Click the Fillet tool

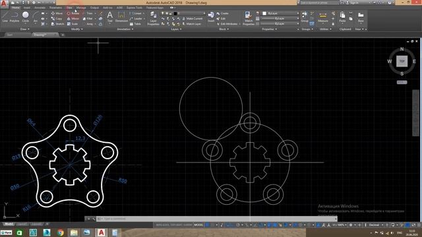pos(88,18)
